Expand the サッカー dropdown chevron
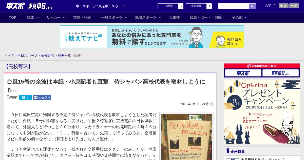 click(x=64, y=18)
